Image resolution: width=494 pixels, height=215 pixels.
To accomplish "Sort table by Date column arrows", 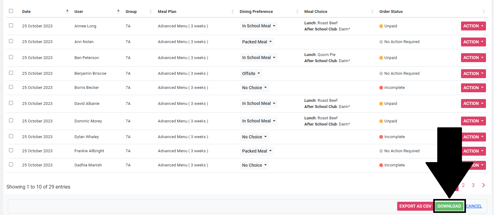I will tap(67, 11).
